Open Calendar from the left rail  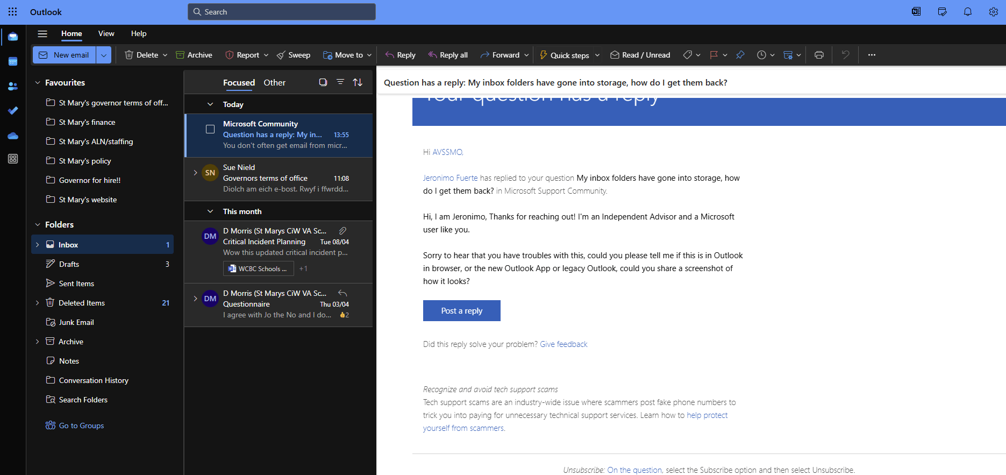point(13,62)
